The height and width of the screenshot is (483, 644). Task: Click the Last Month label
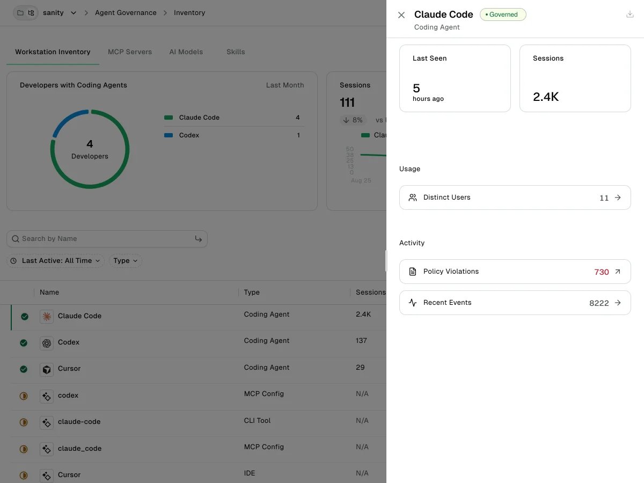(285, 85)
